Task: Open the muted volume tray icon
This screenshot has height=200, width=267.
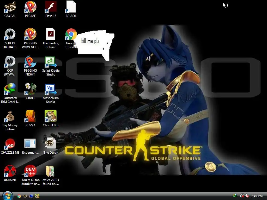Action: pos(247,196)
